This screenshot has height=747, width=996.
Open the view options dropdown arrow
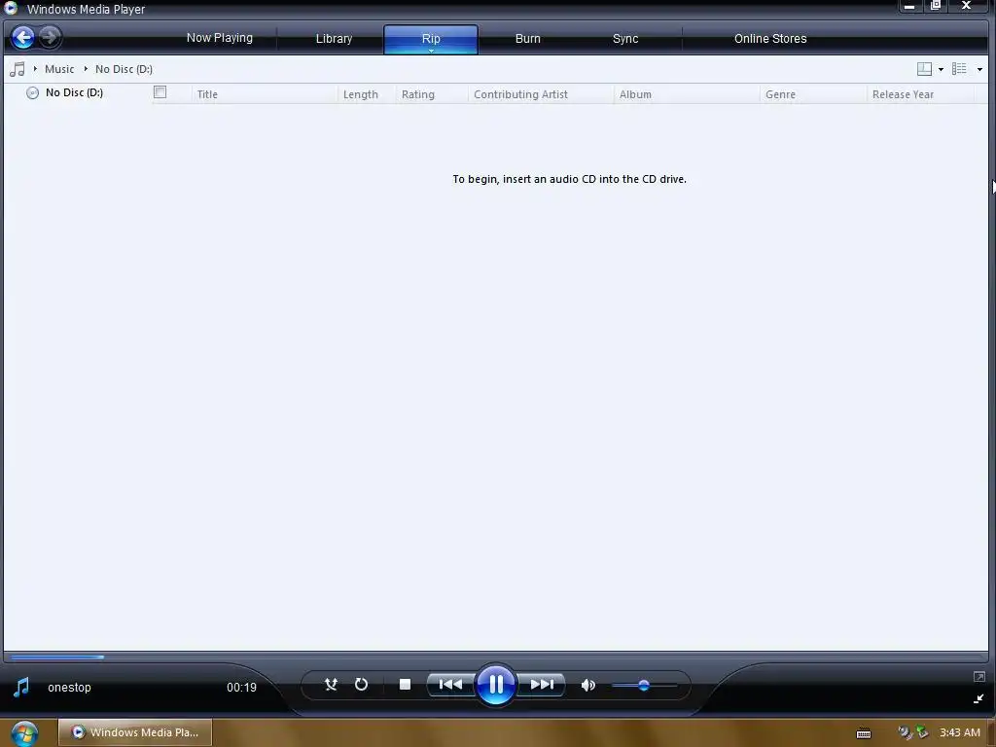point(979,69)
